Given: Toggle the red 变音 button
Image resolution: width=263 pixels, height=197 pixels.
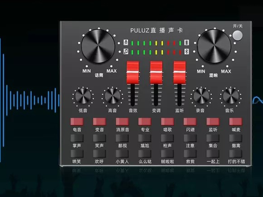Looking at the screenshot, I should coord(100,121).
